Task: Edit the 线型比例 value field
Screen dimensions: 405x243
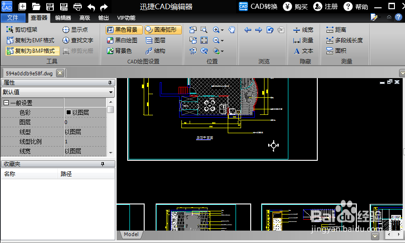Action: pyautogui.click(x=85, y=141)
